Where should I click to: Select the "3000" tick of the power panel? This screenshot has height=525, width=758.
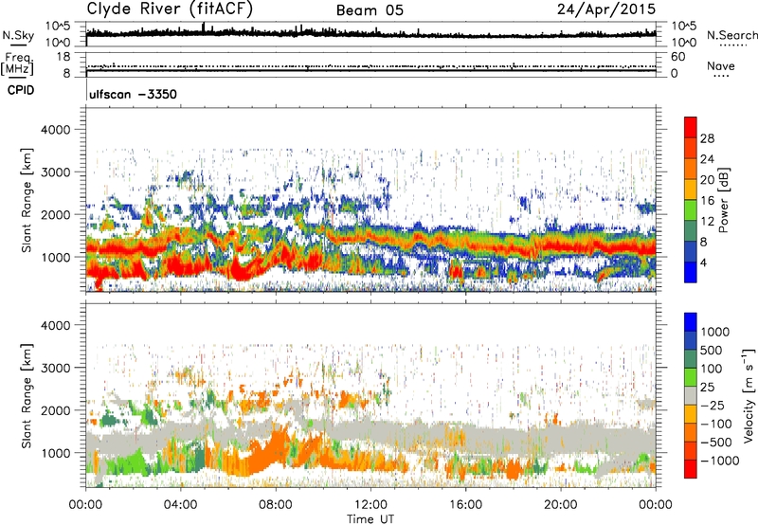(55, 172)
